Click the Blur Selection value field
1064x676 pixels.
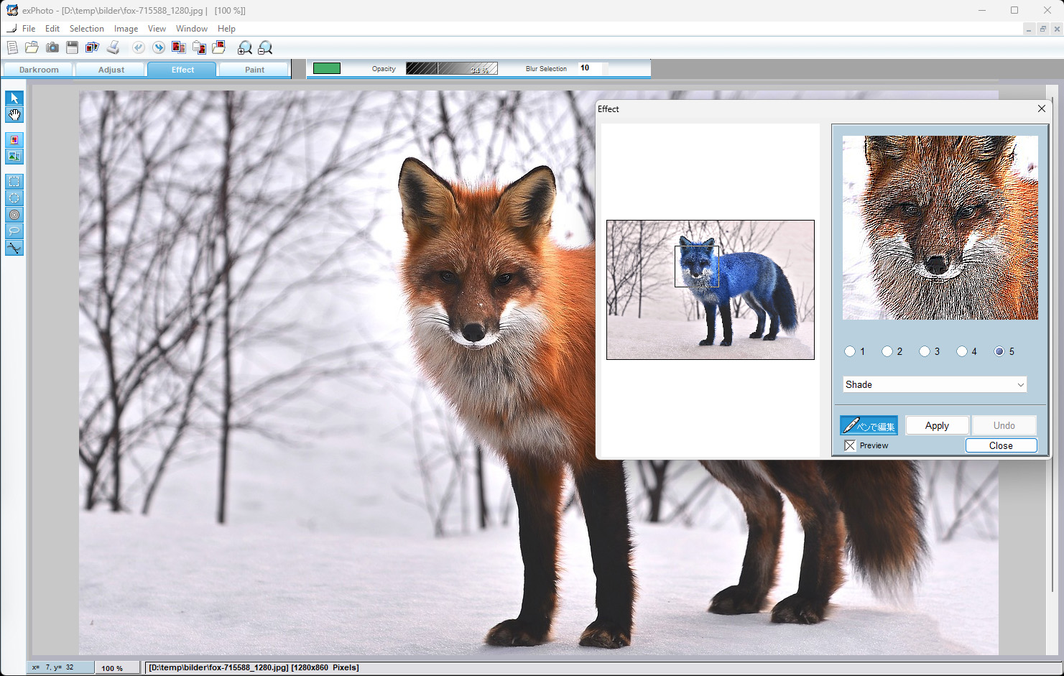click(x=592, y=68)
